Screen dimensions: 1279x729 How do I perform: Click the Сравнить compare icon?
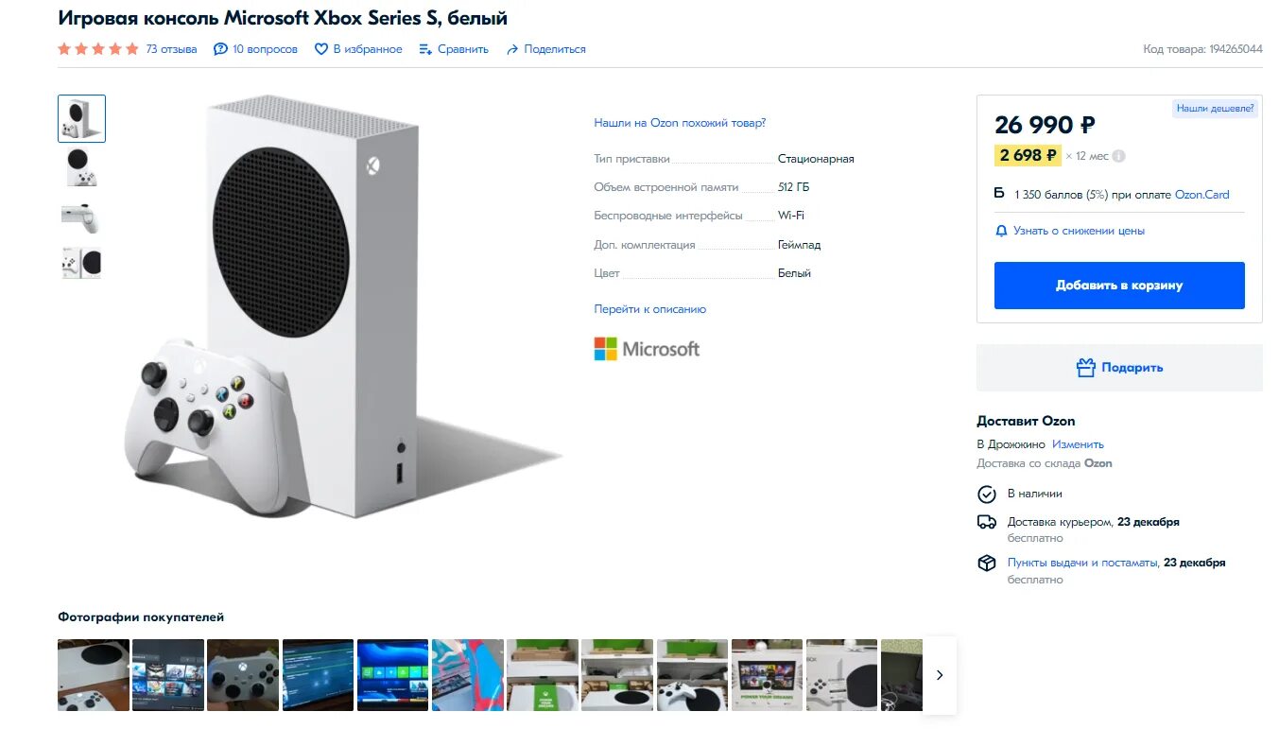425,49
